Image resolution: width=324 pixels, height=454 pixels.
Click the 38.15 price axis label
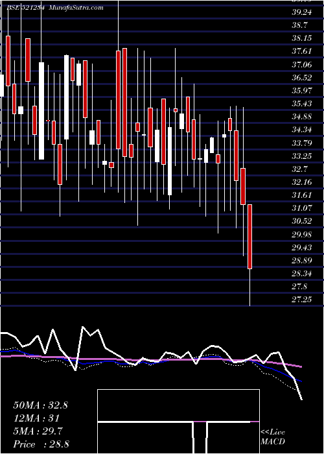(x=302, y=38)
